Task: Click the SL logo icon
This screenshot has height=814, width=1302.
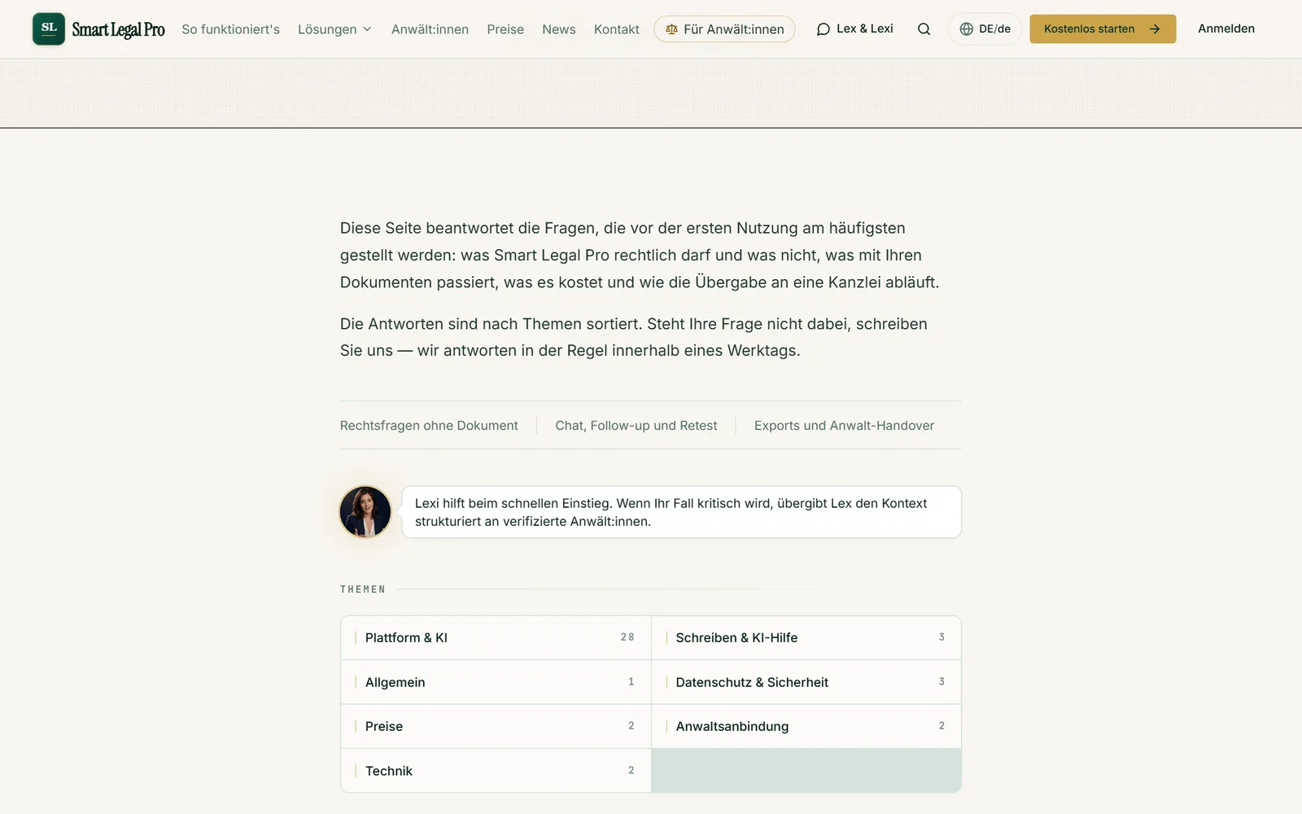Action: point(49,28)
